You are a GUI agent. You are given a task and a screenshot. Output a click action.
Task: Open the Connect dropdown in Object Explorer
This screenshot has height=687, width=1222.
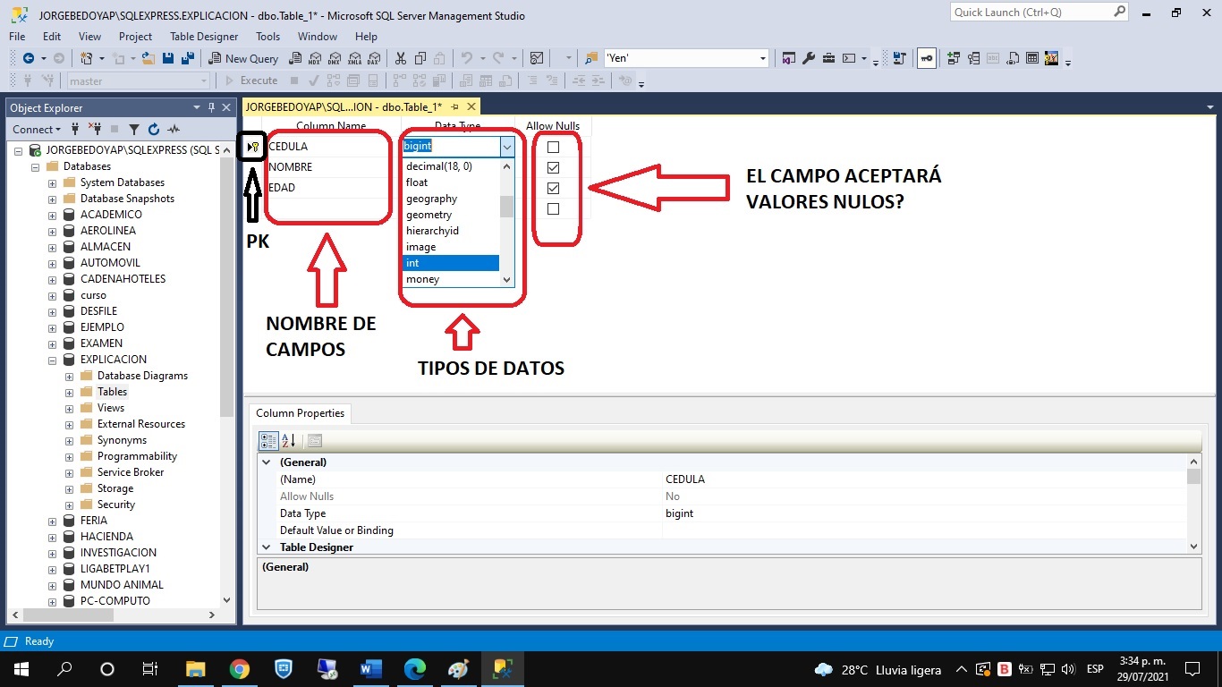tap(38, 129)
